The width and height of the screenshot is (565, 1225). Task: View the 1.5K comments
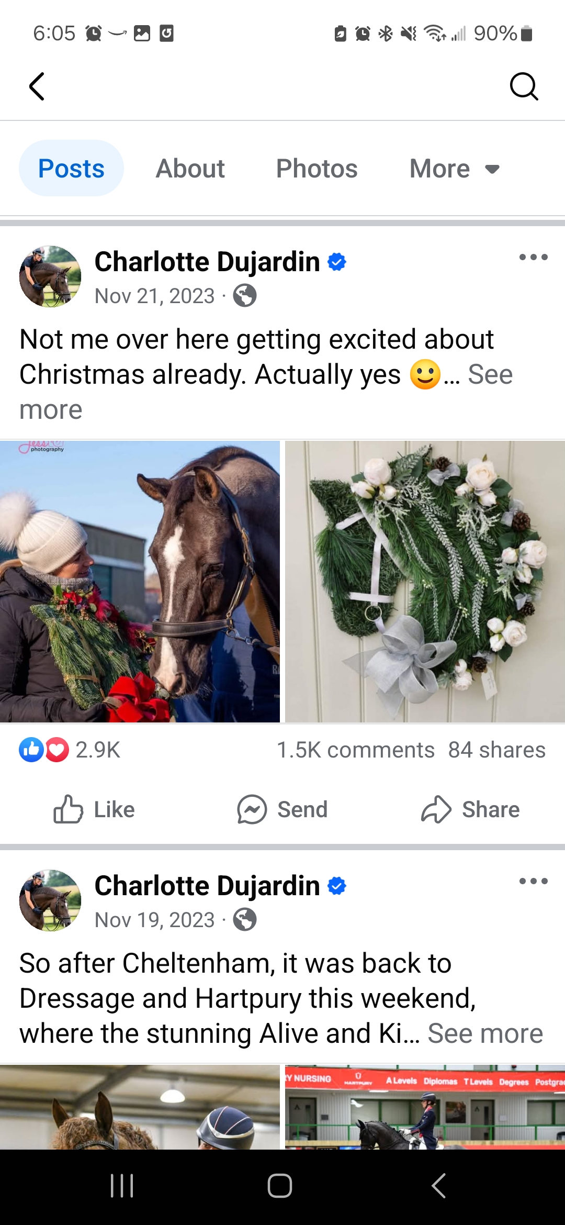[x=355, y=750]
